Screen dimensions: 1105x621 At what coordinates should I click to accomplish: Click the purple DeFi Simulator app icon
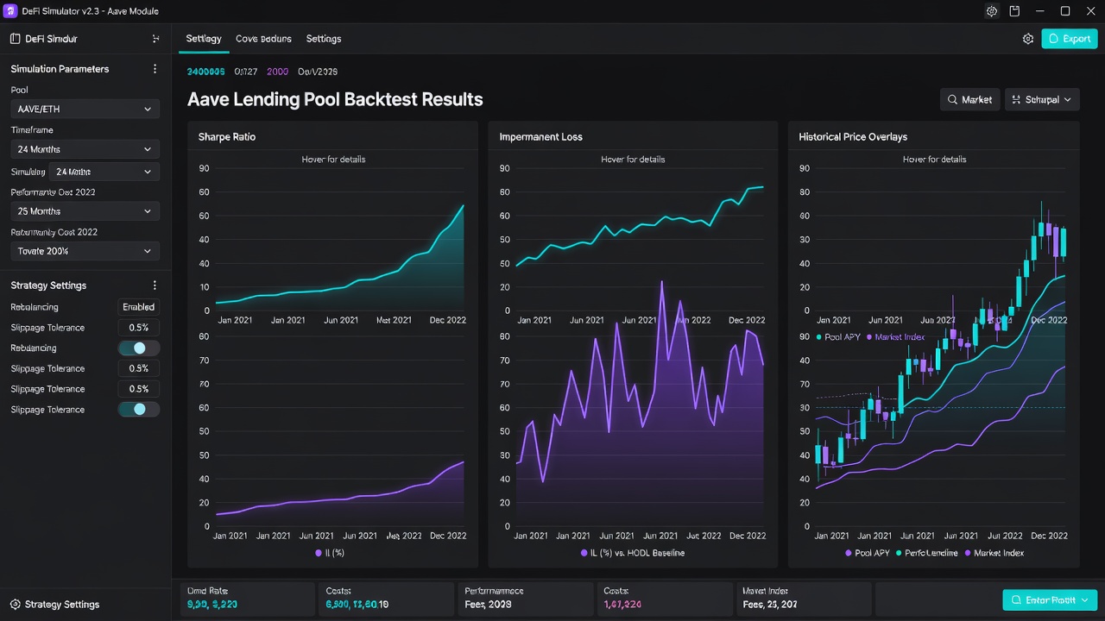[11, 11]
